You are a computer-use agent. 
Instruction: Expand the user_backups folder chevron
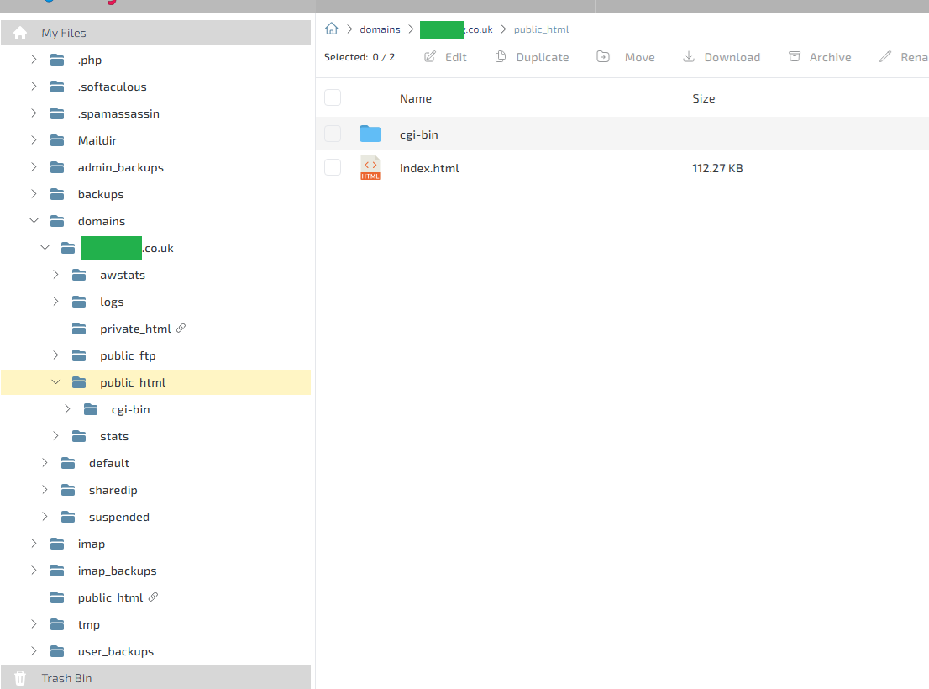coord(34,651)
